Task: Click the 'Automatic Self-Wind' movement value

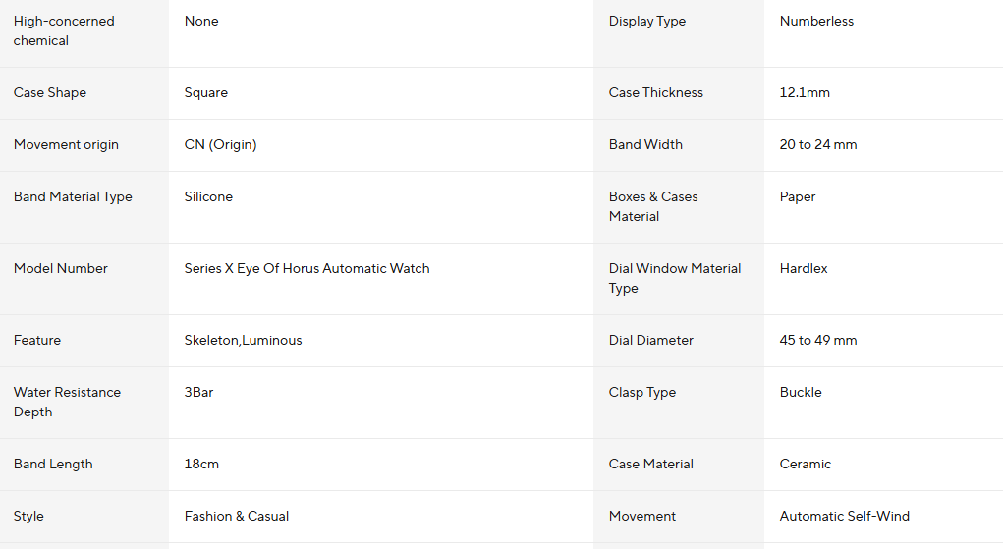Action: [844, 516]
